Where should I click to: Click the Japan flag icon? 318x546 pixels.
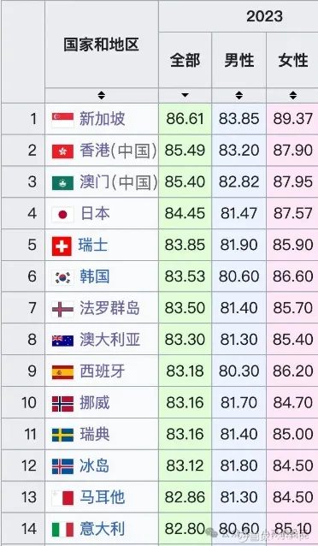pyautogui.click(x=62, y=214)
